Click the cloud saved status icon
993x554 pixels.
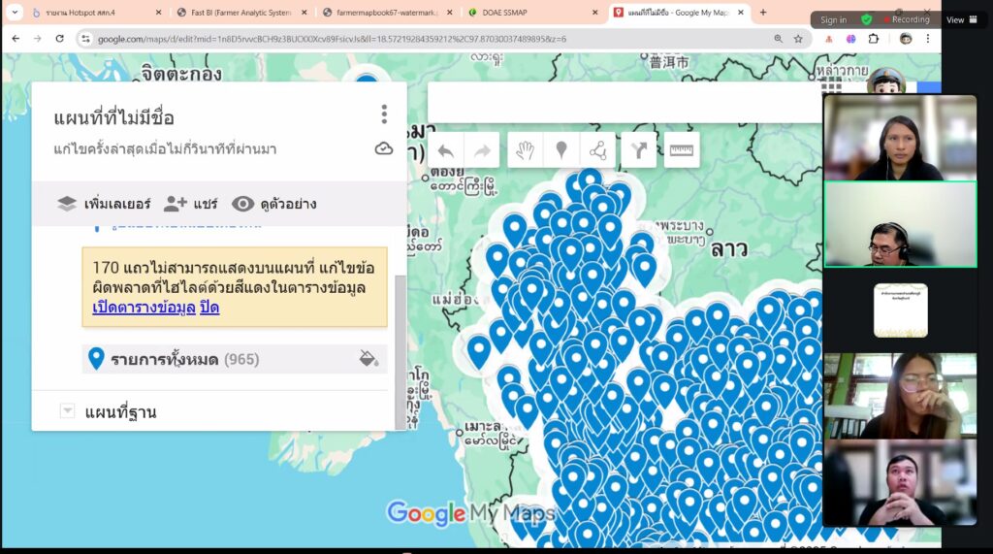point(384,148)
